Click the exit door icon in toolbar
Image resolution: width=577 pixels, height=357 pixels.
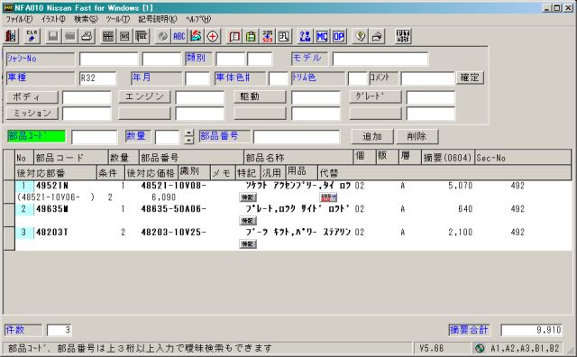coord(12,36)
